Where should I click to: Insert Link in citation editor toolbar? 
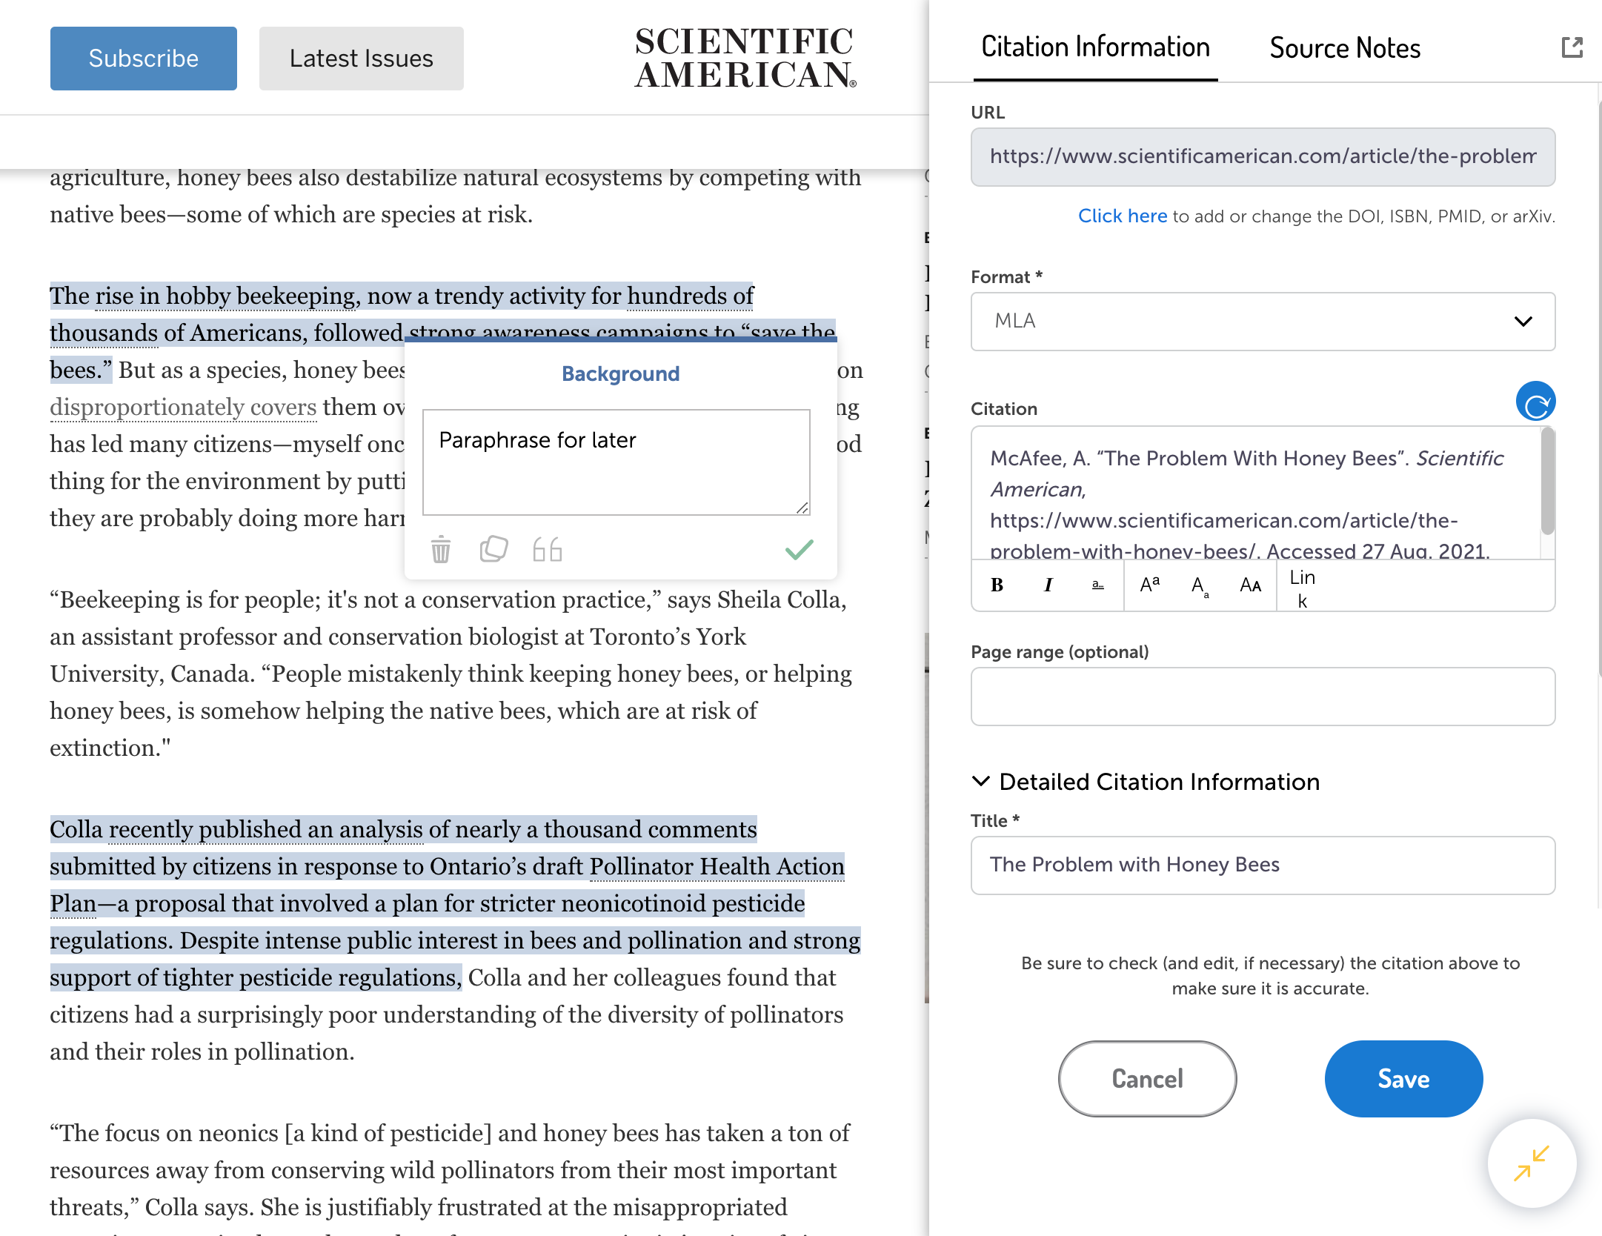pos(1302,588)
